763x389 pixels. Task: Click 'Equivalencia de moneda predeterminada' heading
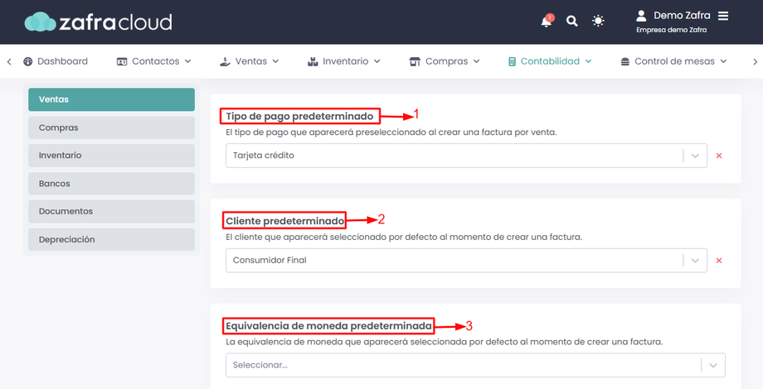point(328,326)
